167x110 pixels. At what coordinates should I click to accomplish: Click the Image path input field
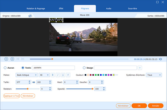click(x=115, y=68)
